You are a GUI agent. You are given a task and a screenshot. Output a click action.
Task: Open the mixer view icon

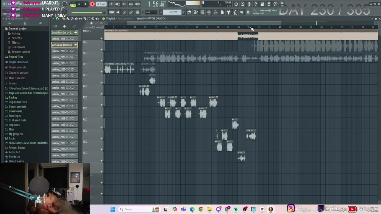coord(209,12)
